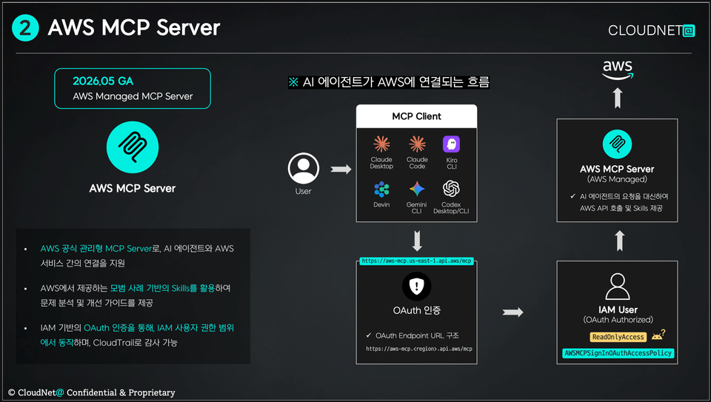The width and height of the screenshot is (711, 402).
Task: Click the MCP Client header
Action: [416, 116]
